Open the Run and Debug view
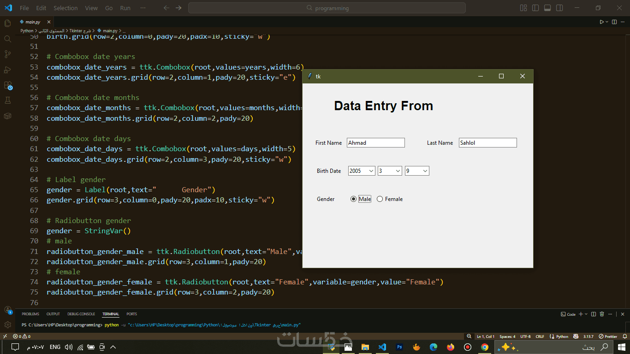The width and height of the screenshot is (630, 354). pos(7,70)
